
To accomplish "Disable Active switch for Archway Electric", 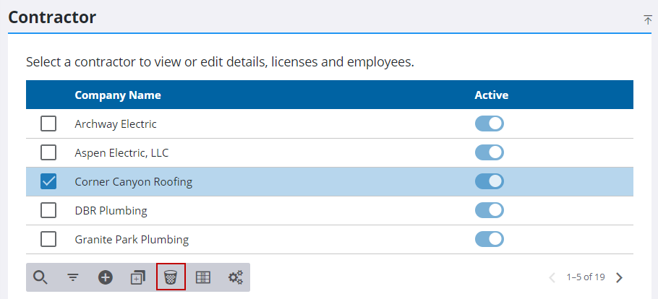I will [x=490, y=123].
